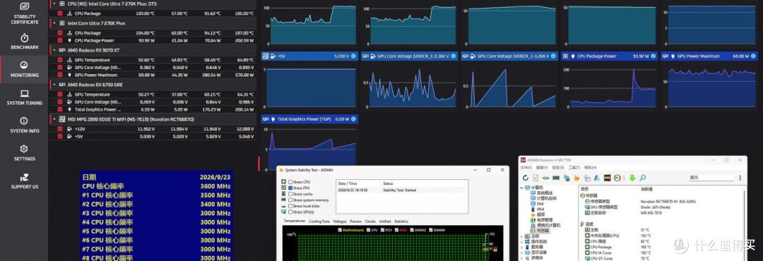
Task: Click CPU Package row value 103.00 °C
Action: (x=145, y=13)
